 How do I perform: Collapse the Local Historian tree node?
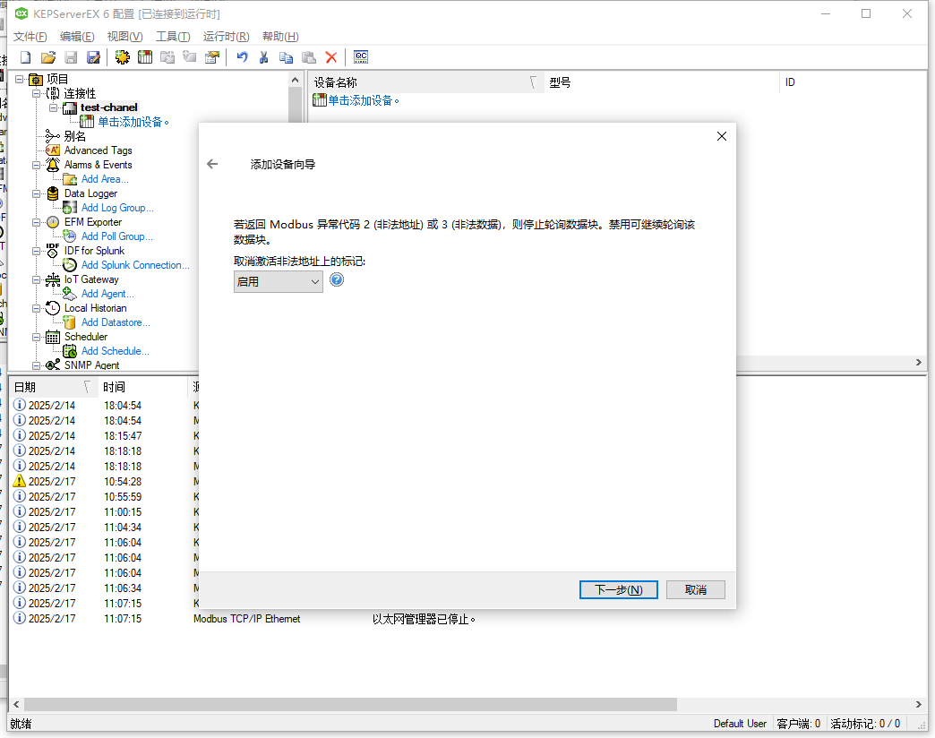[37, 307]
